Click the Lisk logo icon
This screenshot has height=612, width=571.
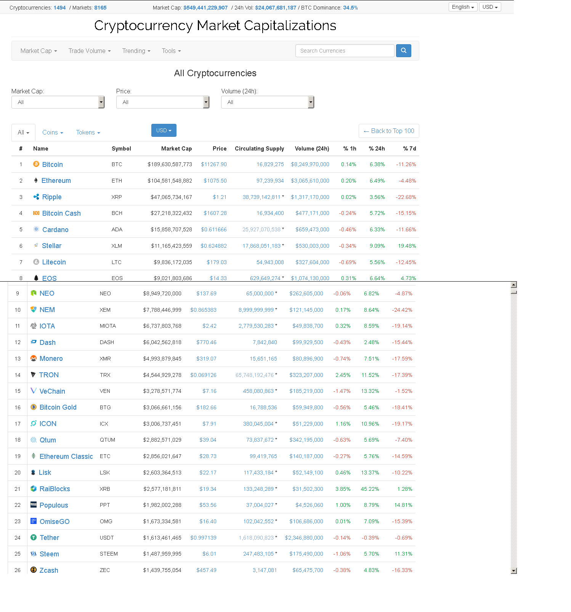(x=33, y=472)
